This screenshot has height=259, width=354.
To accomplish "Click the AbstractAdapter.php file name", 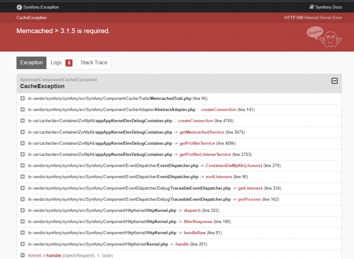I will tap(175, 109).
